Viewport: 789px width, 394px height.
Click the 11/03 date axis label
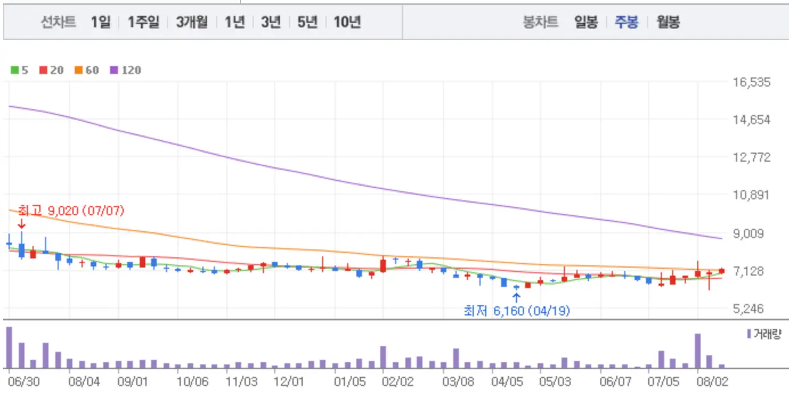click(241, 380)
